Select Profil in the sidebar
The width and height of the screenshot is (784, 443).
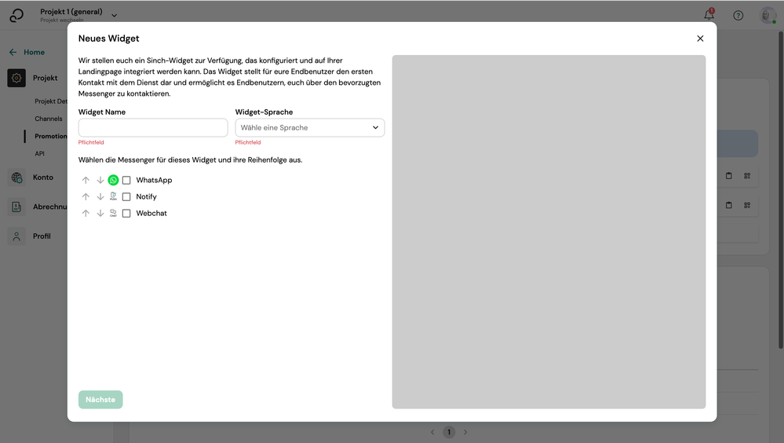coord(42,236)
